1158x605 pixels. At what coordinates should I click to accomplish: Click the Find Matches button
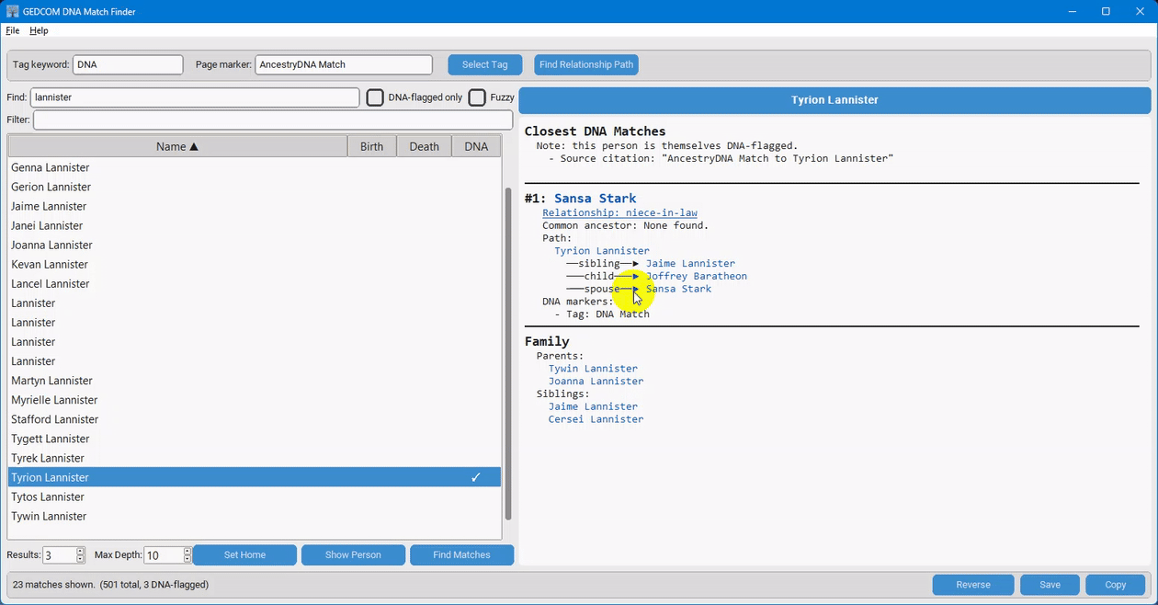click(461, 554)
